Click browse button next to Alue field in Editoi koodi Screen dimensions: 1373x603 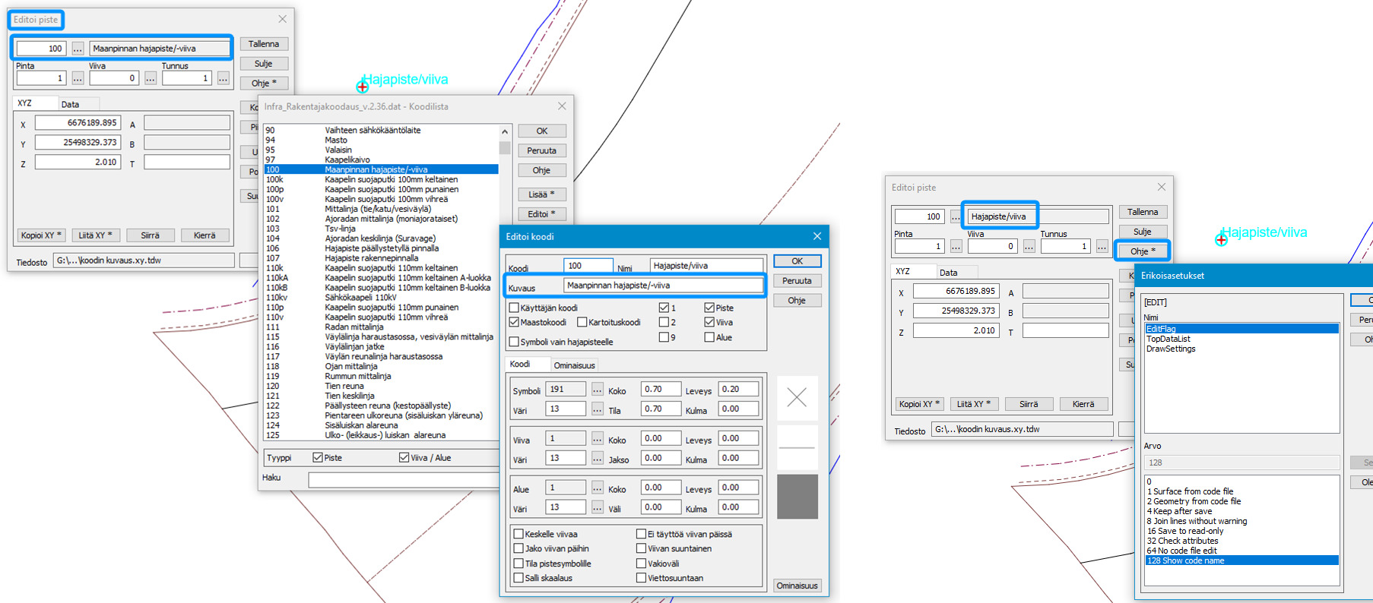[x=598, y=488]
